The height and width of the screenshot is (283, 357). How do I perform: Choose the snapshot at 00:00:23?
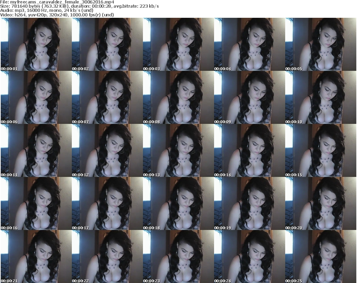pyautogui.click(x=178, y=256)
